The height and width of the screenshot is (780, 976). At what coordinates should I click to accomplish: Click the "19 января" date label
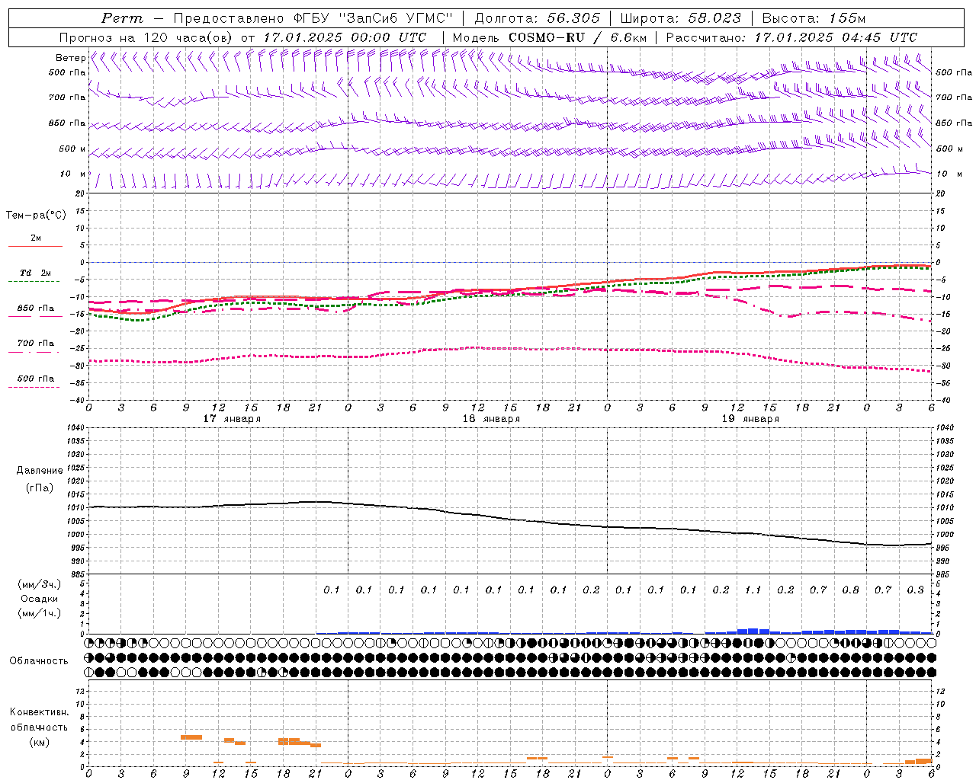click(x=750, y=419)
